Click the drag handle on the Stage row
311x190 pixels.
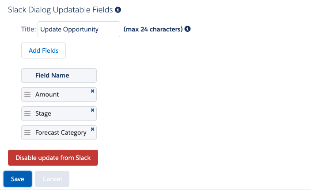pos(27,113)
